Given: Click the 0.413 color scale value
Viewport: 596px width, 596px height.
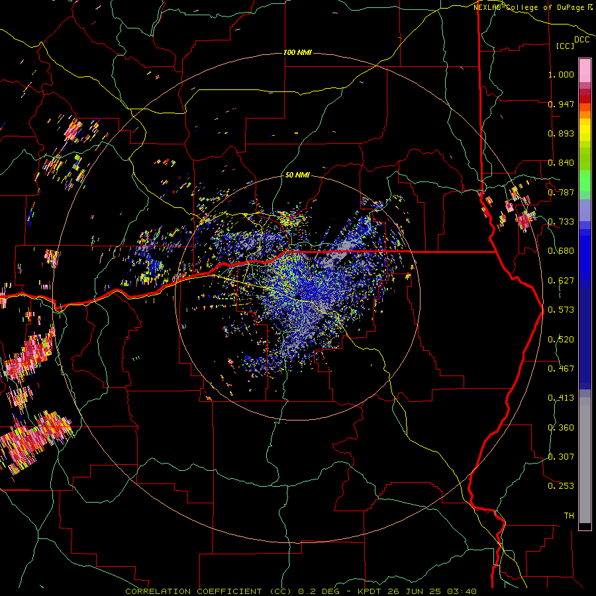Looking at the screenshot, I should pos(561,398).
